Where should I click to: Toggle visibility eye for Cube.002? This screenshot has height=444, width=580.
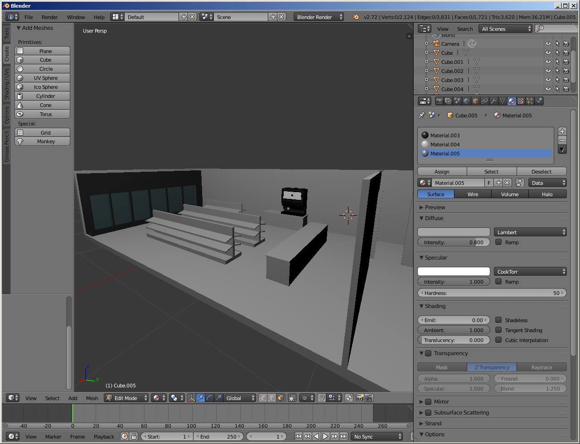(x=548, y=71)
